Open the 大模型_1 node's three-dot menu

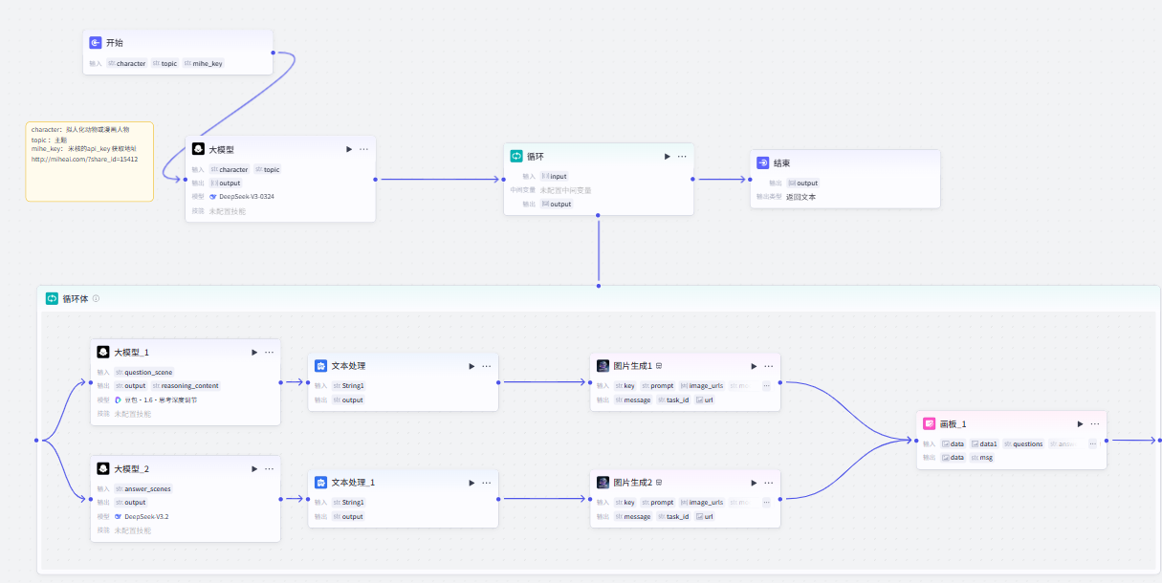(269, 352)
